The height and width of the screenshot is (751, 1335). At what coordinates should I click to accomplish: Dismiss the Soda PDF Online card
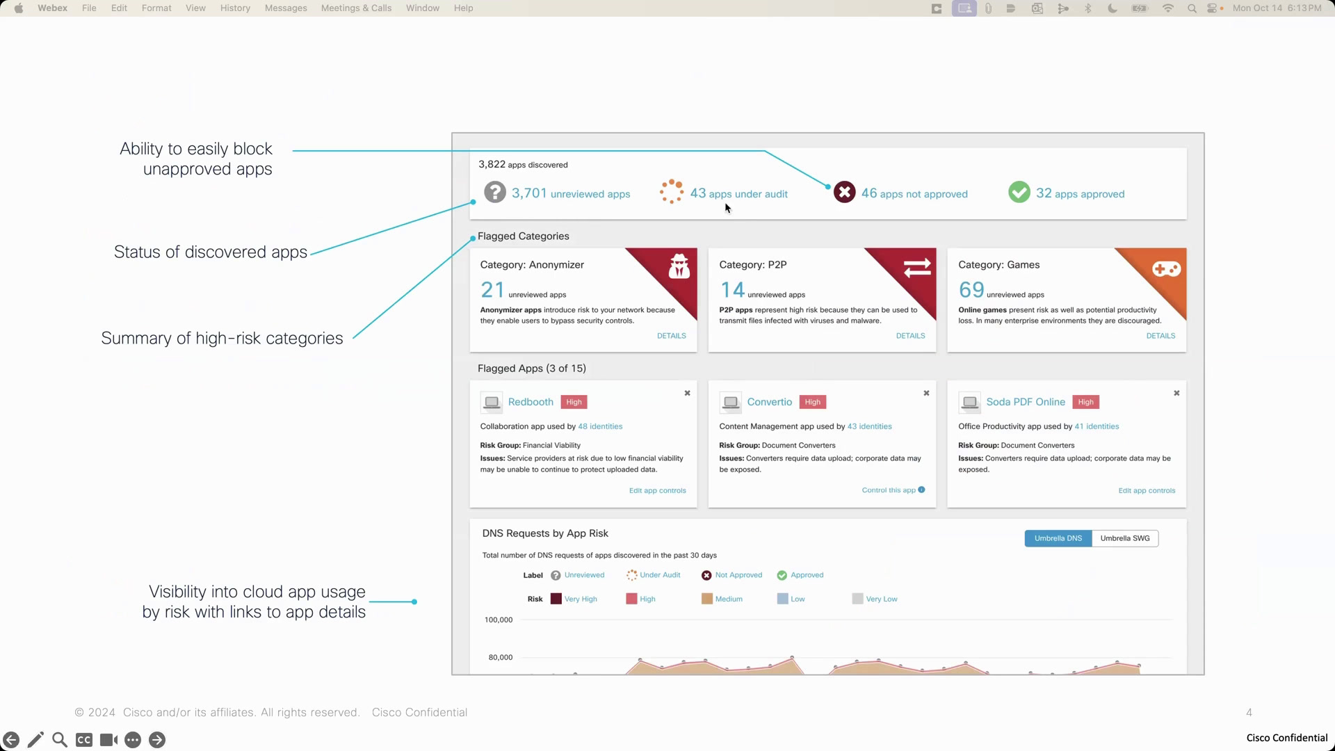pos(1176,394)
